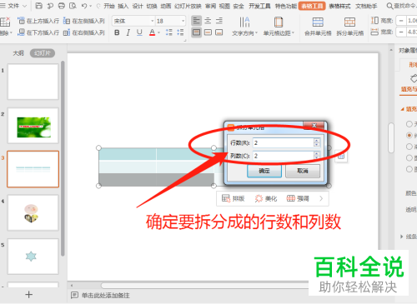Open the 幻灯片放映 ribbon tab
Viewport: 417px width, 304px height.
(188, 6)
